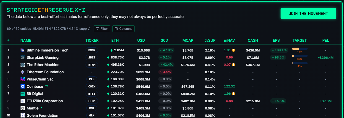Open the SBET ticker badge
This screenshot has height=118, width=344.
click(92, 57)
